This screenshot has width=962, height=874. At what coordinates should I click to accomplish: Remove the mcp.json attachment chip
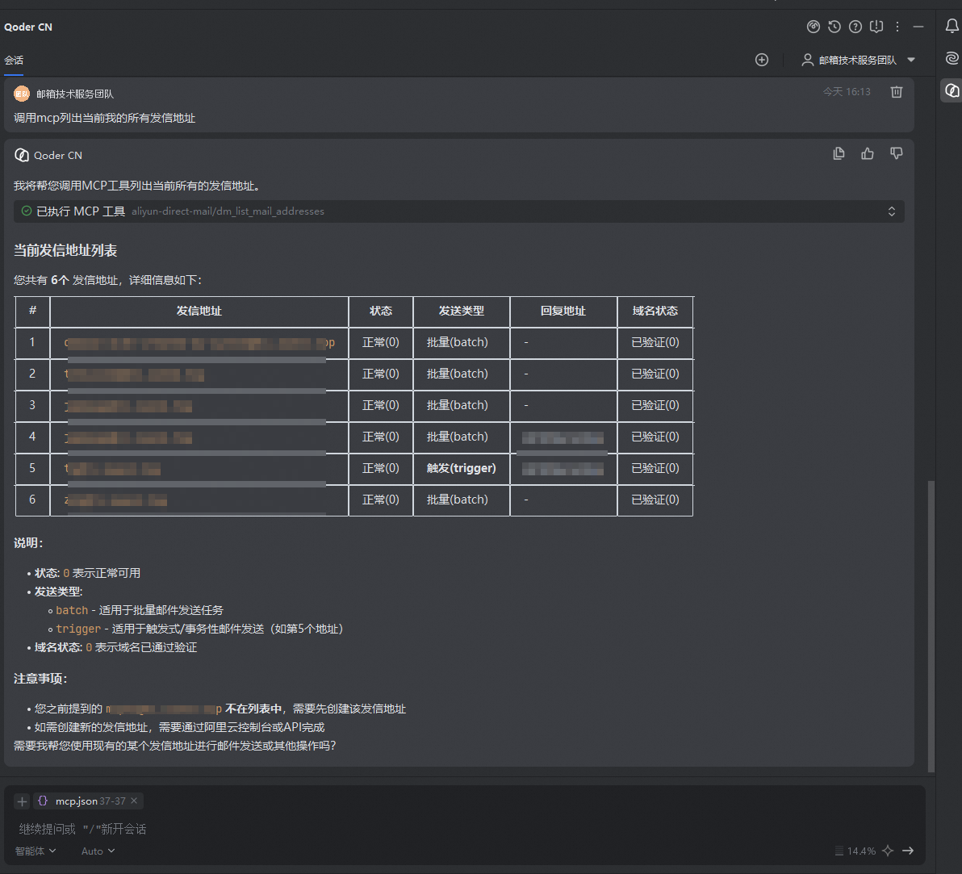coord(134,801)
